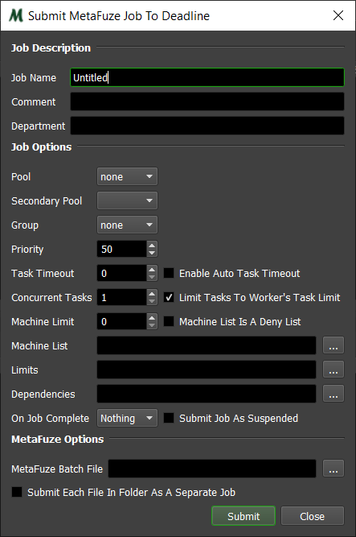Open the Pool dropdown
The height and width of the screenshot is (537, 356).
tap(127, 176)
